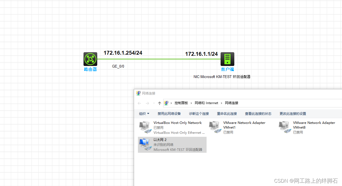This screenshot has width=342, height=186.
Task: Select the 路由器 router icon in the topology
Action: click(x=90, y=59)
